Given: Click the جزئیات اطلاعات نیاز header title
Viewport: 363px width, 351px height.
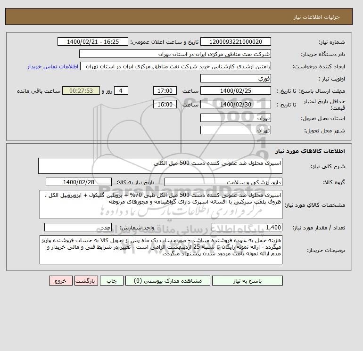Looking at the screenshot, I should click(x=316, y=17).
